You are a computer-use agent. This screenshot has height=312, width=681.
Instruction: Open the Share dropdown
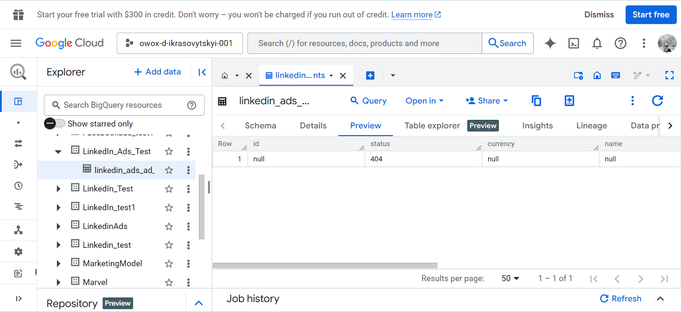pyautogui.click(x=487, y=101)
